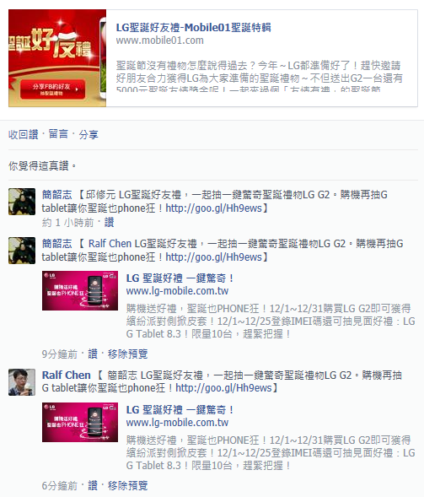Image resolution: width=424 pixels, height=497 pixels.
Task: Click 留言 to comment on post
Action: coord(58,134)
